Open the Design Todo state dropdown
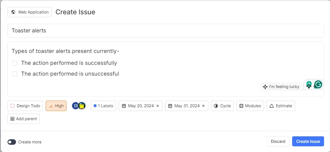Screen dimensions: 330x152 point(25,106)
